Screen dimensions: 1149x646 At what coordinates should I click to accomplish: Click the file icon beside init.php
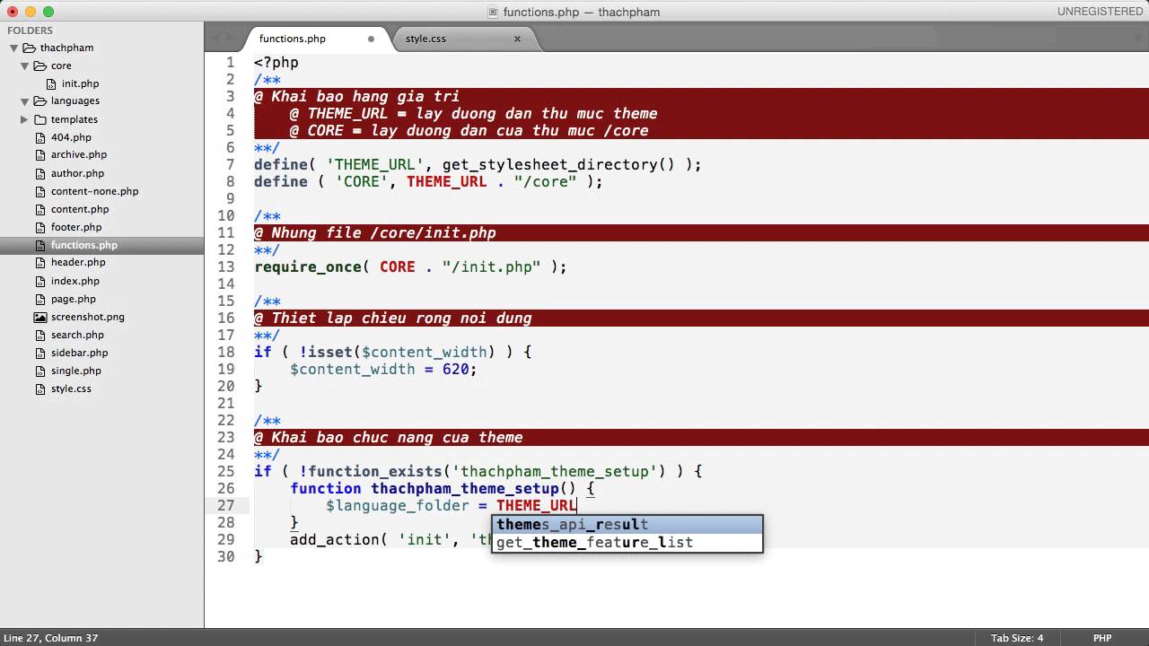(x=52, y=83)
